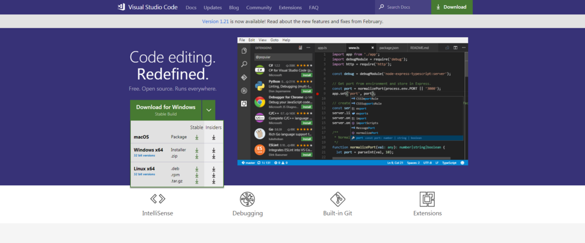Click the green Download button in header
The height and width of the screenshot is (243, 585).
[x=452, y=7]
